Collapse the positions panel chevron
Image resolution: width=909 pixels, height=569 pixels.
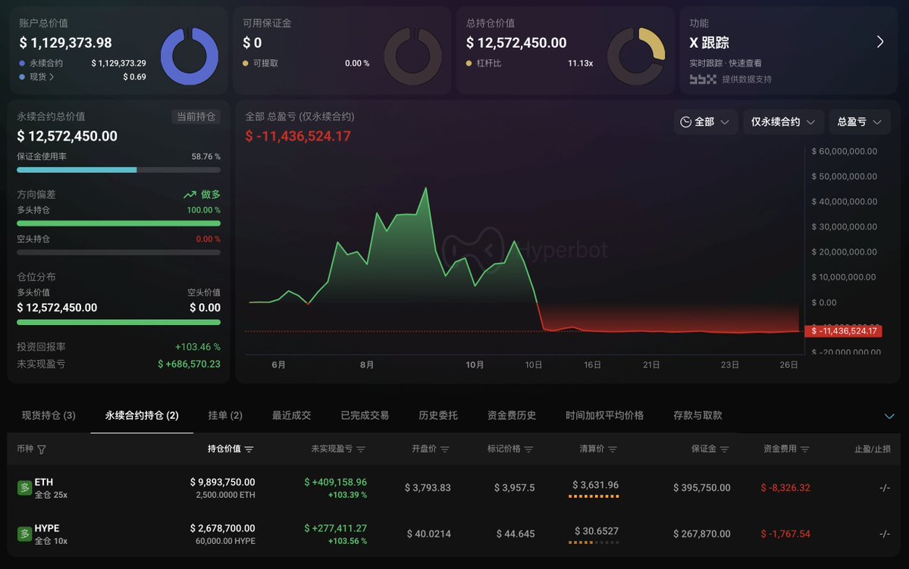[889, 416]
